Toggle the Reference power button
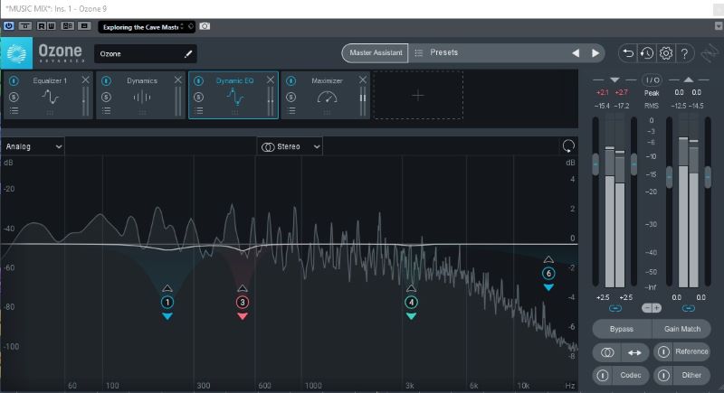The image size is (724, 393). [663, 352]
